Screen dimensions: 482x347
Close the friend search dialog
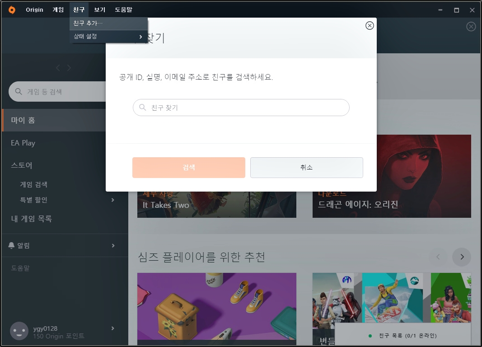370,25
